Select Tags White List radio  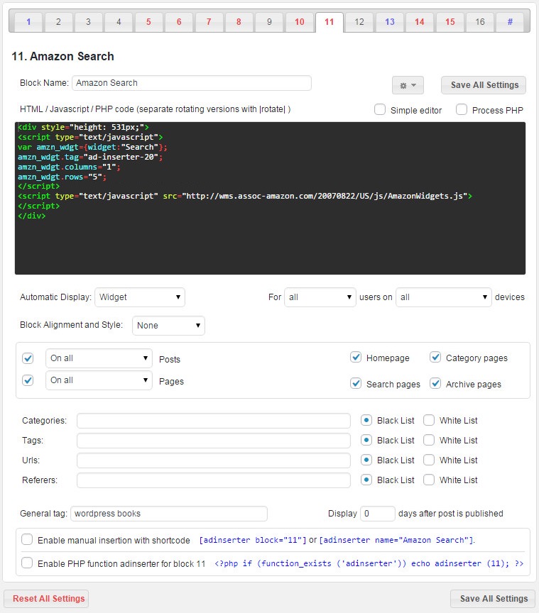click(429, 440)
